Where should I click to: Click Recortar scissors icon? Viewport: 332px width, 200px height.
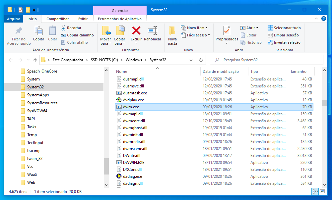click(x=63, y=28)
